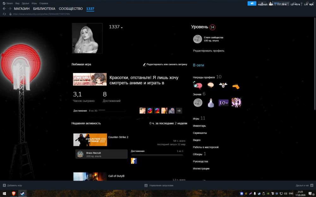Click the pencil icon for editing the showcase

[144, 64]
